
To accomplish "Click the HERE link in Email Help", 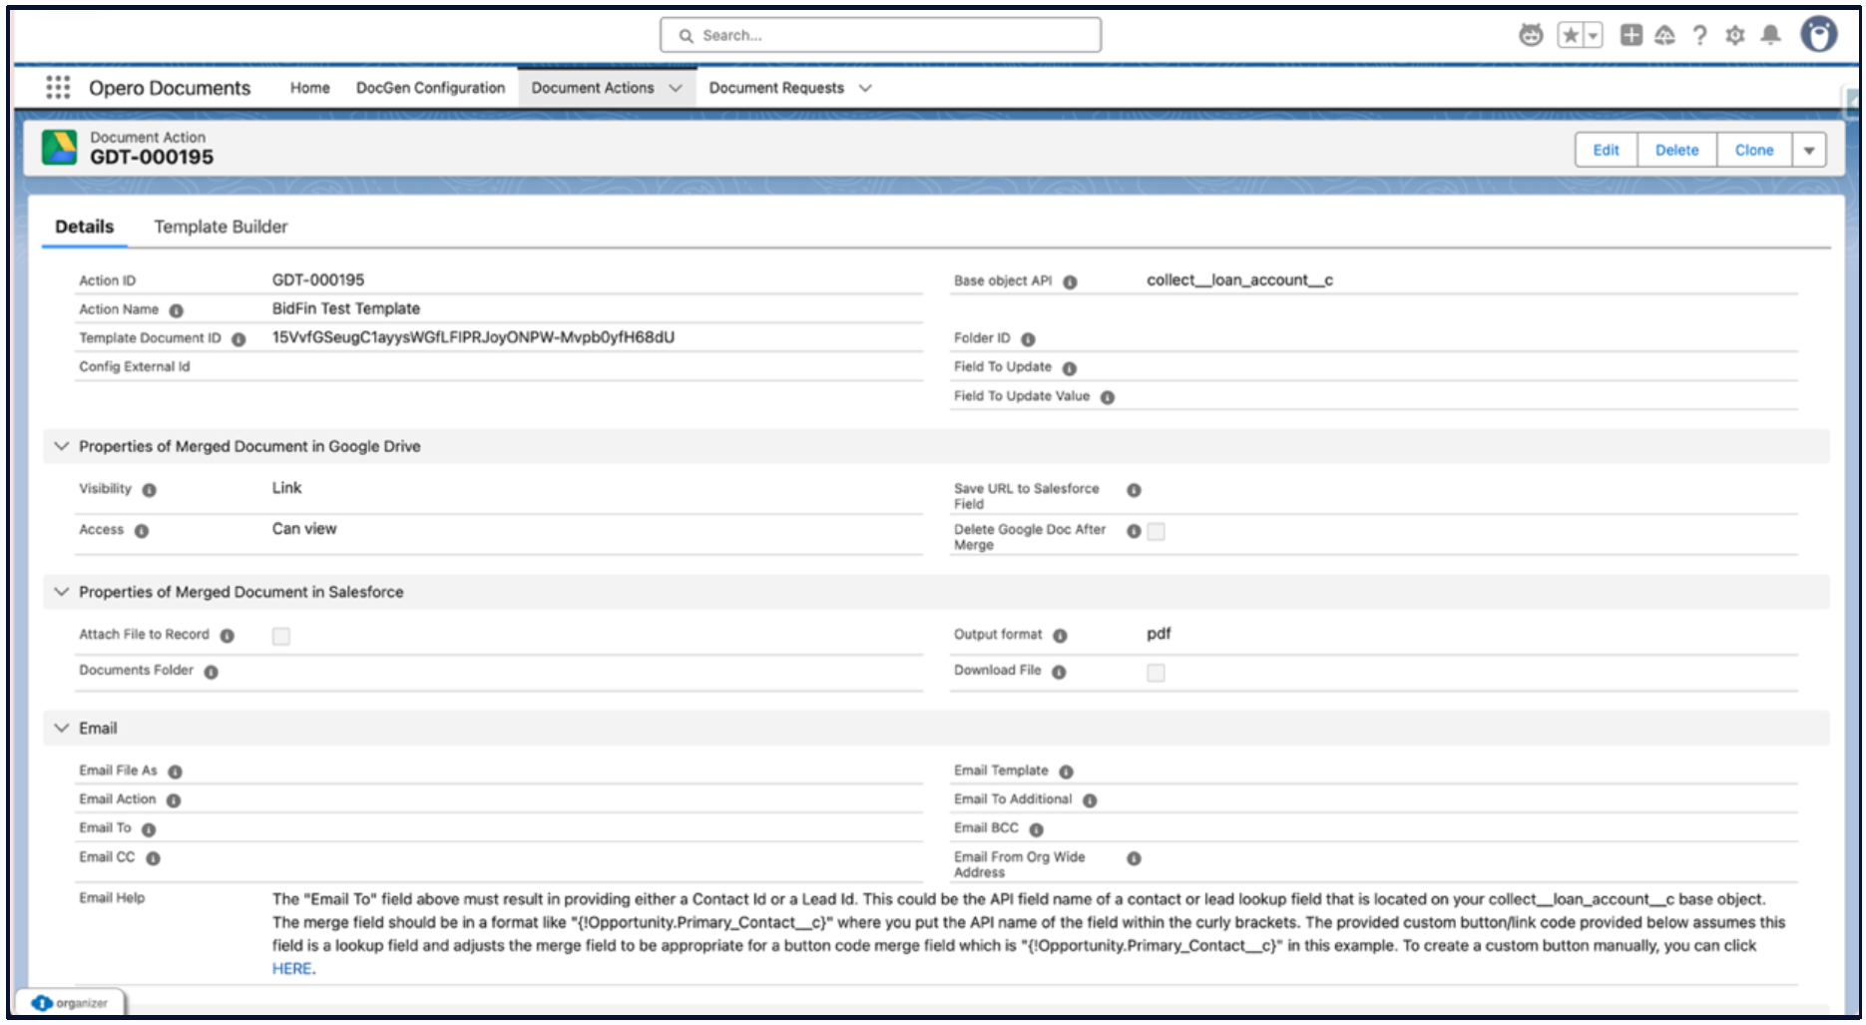I will [291, 968].
